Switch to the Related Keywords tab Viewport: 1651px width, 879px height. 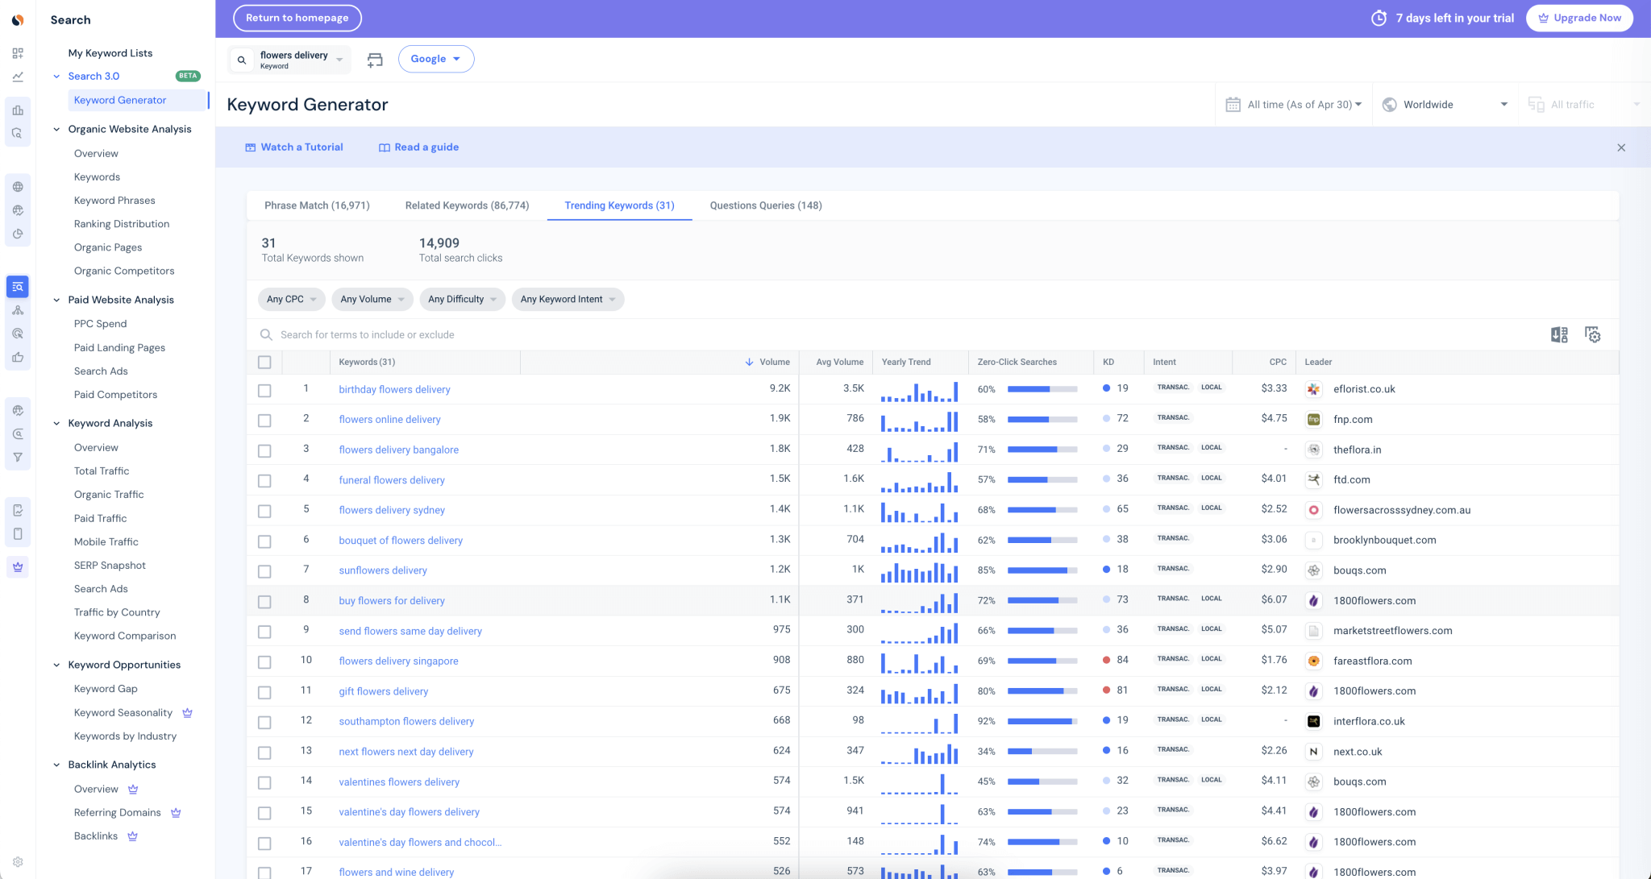[x=467, y=205]
